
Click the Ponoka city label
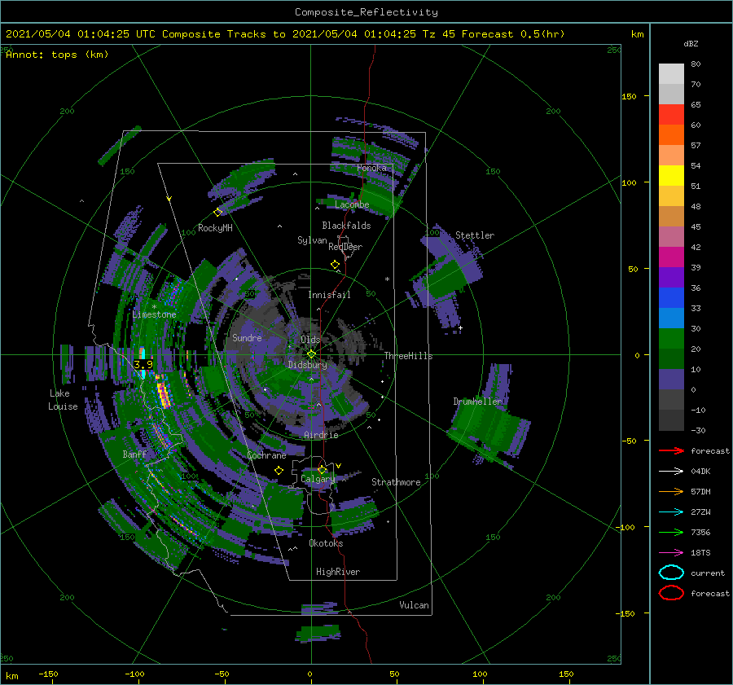tap(371, 168)
